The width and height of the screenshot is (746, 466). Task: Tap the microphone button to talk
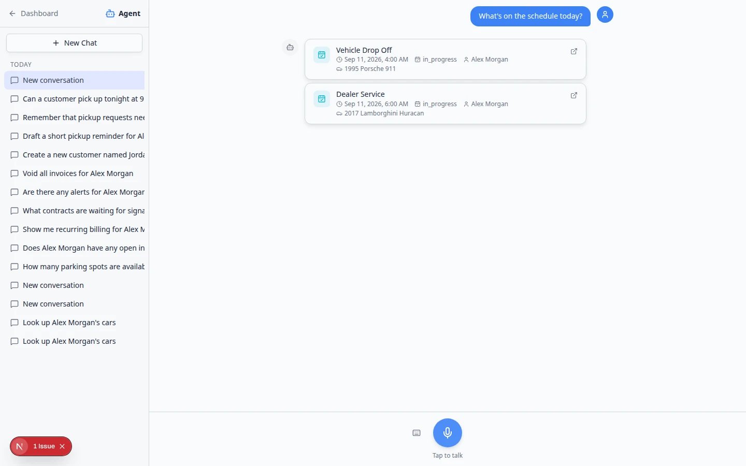pos(448,433)
